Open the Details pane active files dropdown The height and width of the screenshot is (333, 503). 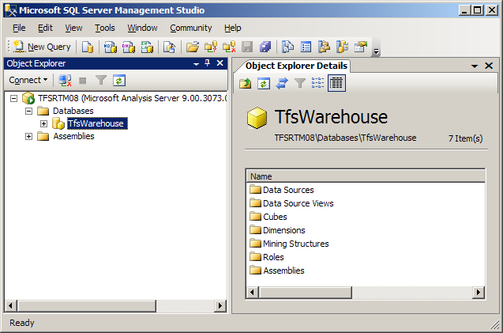coord(475,66)
